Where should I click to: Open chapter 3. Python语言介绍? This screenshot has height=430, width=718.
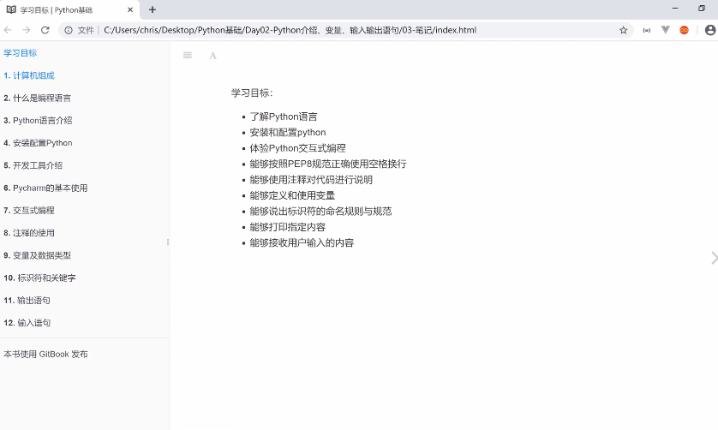click(38, 121)
